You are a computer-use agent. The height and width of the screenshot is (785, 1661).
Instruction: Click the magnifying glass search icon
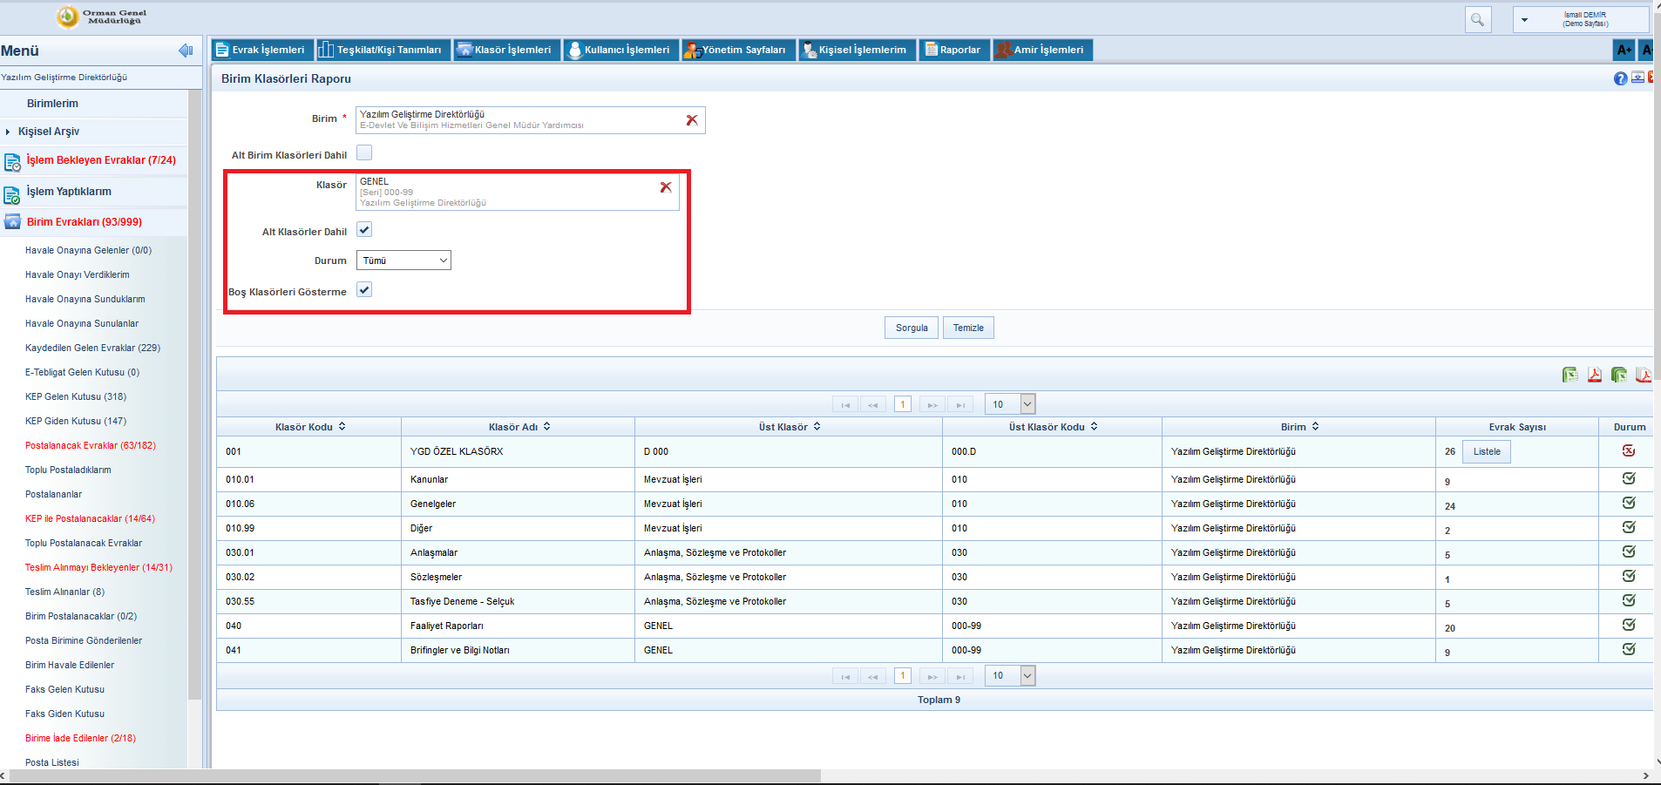(1477, 19)
